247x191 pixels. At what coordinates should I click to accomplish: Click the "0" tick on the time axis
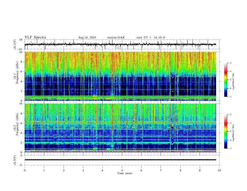[x=25, y=170]
